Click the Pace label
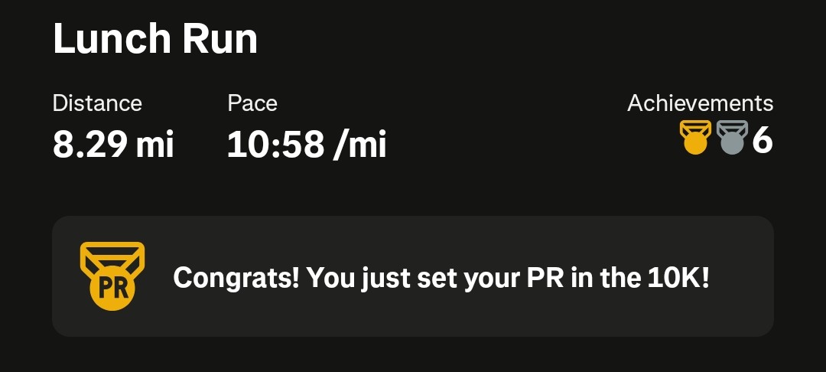Image resolution: width=826 pixels, height=372 pixels. 252,103
